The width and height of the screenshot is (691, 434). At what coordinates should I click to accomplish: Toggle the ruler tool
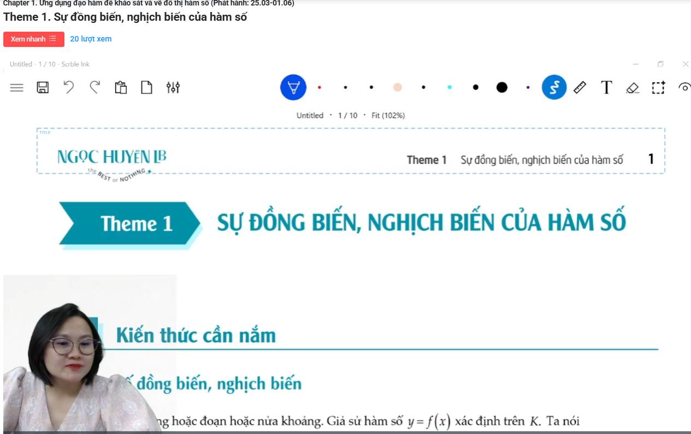click(x=580, y=87)
